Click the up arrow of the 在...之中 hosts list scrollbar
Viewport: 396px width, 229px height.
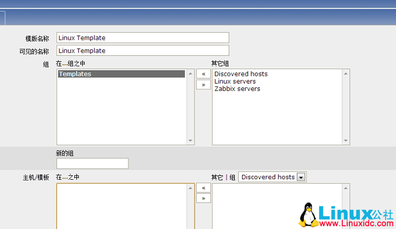tap(191, 188)
